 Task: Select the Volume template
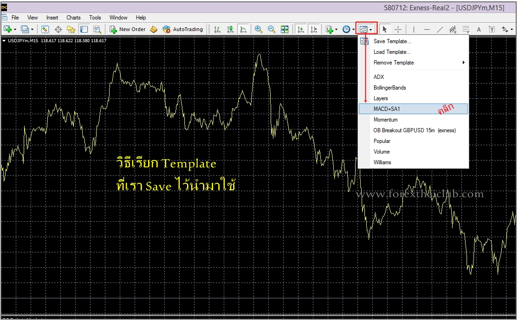(414, 152)
